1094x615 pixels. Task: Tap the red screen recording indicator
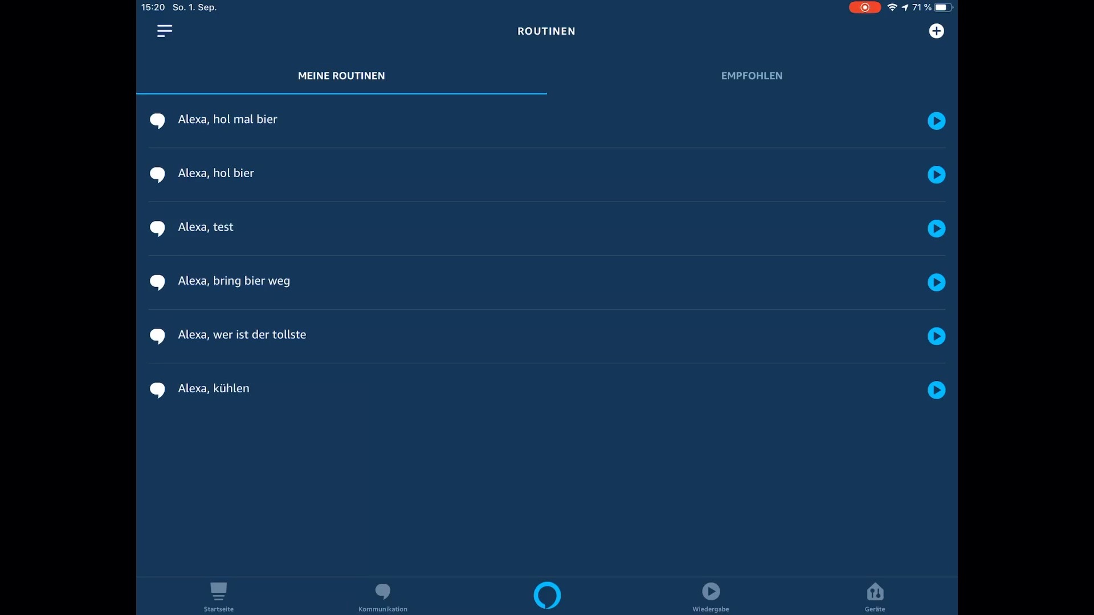864,7
